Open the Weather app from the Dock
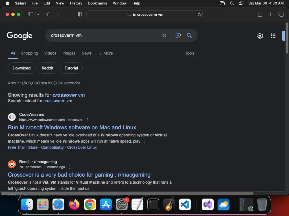The width and height of the screenshot is (289, 216). [224, 204]
